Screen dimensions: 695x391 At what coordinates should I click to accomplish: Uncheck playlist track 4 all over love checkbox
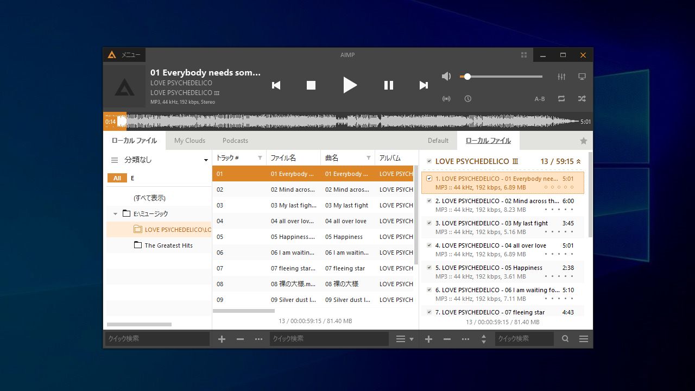pos(429,245)
